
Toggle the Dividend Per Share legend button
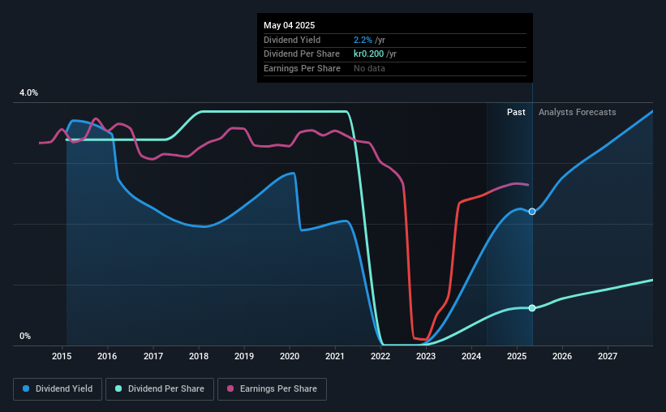tap(160, 389)
